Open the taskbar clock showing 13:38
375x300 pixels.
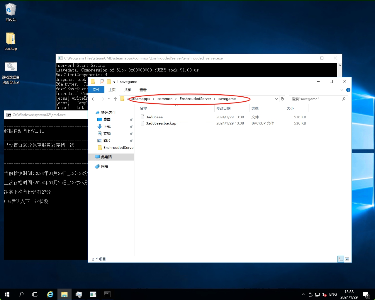coord(349,294)
